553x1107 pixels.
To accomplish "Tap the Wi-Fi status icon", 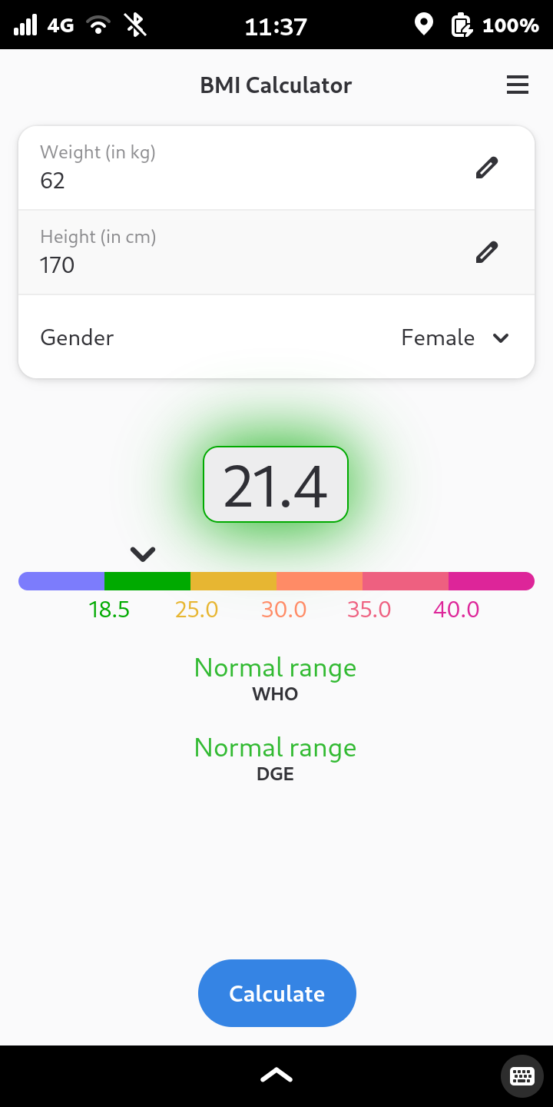I will pos(98,25).
